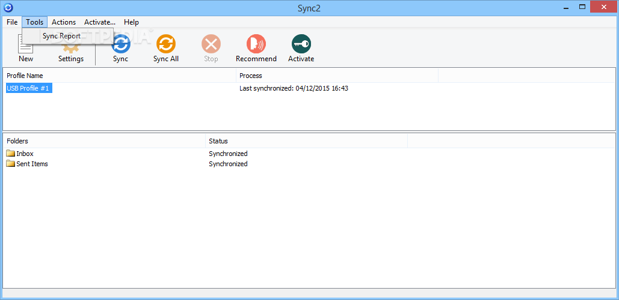The height and width of the screenshot is (300, 619).
Task: Minimize the Sync2 window
Action: point(565,7)
